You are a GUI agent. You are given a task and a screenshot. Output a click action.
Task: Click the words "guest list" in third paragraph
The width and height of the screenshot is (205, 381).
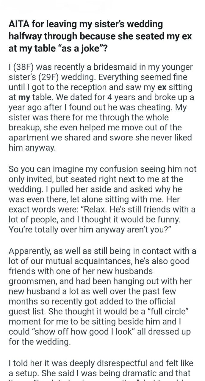(x=29, y=312)
